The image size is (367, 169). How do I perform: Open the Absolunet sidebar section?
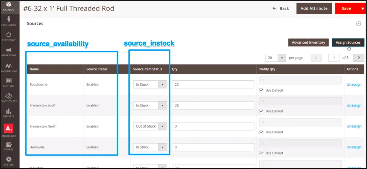[x=9, y=130]
